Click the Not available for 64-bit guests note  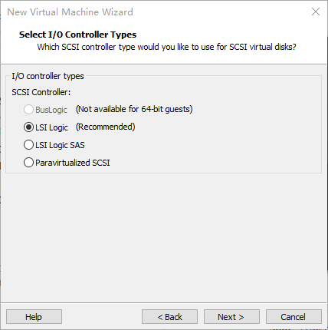click(134, 109)
